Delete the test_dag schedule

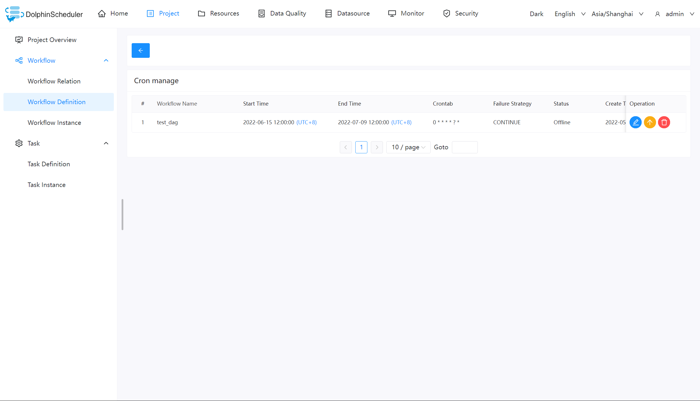tap(664, 122)
